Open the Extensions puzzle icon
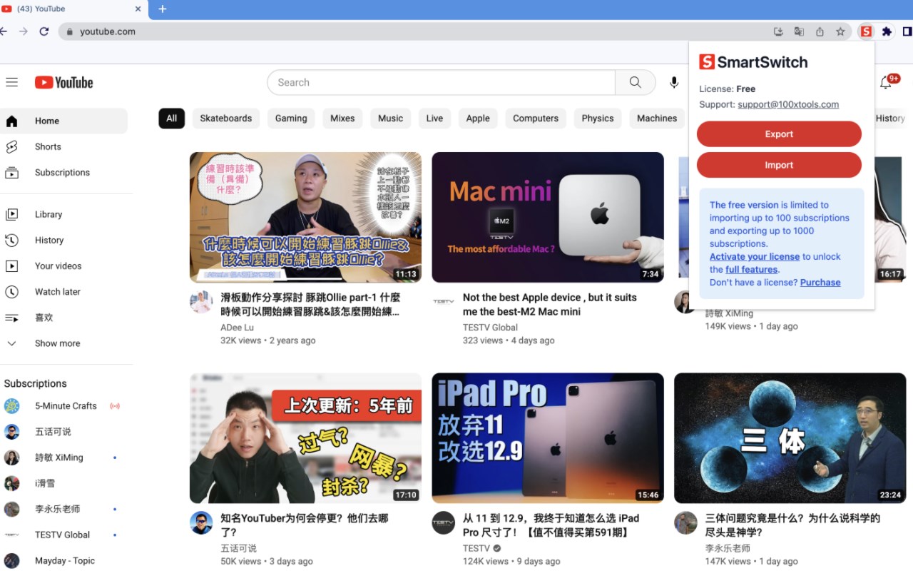Viewport: 913px width, 571px height. pos(887,31)
